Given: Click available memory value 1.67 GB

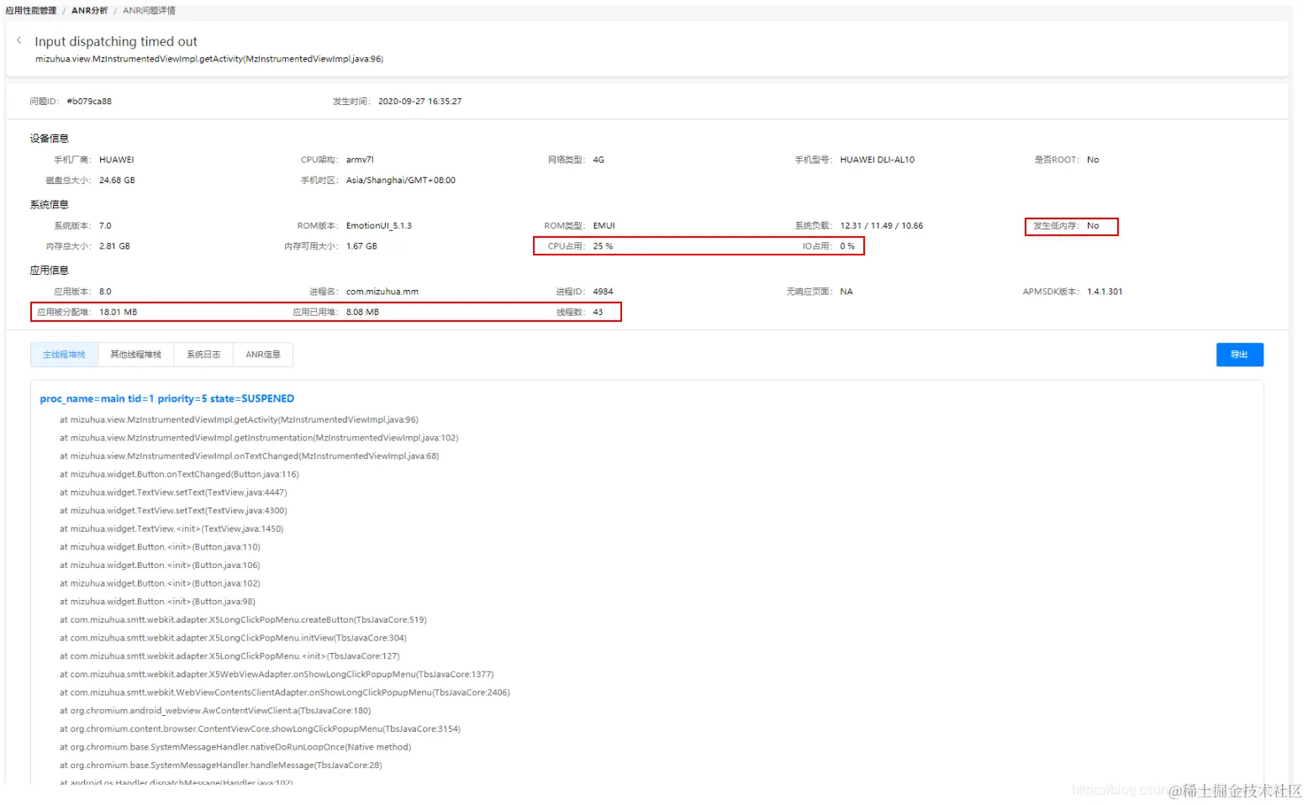Looking at the screenshot, I should (361, 246).
